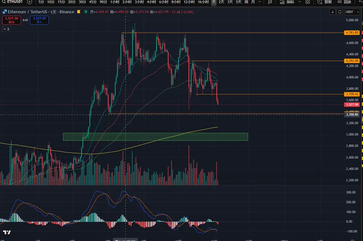This screenshot has width=363, height=241.
Task: Pick the 12小时 timeframe
Action: coord(189,2)
